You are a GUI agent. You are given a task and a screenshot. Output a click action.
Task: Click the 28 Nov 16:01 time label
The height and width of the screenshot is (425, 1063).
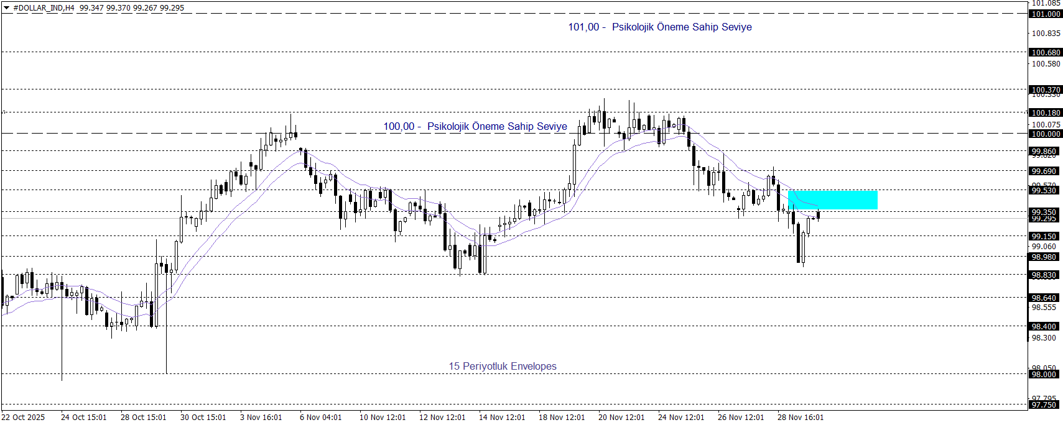[800, 417]
